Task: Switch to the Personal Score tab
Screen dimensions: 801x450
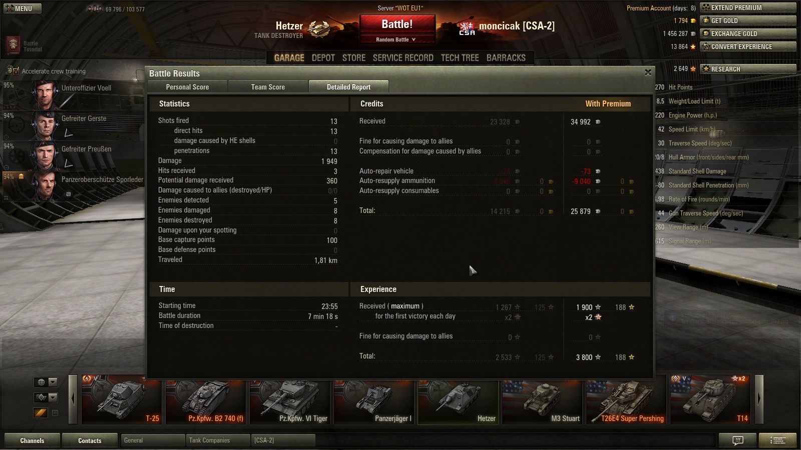Action: [187, 87]
